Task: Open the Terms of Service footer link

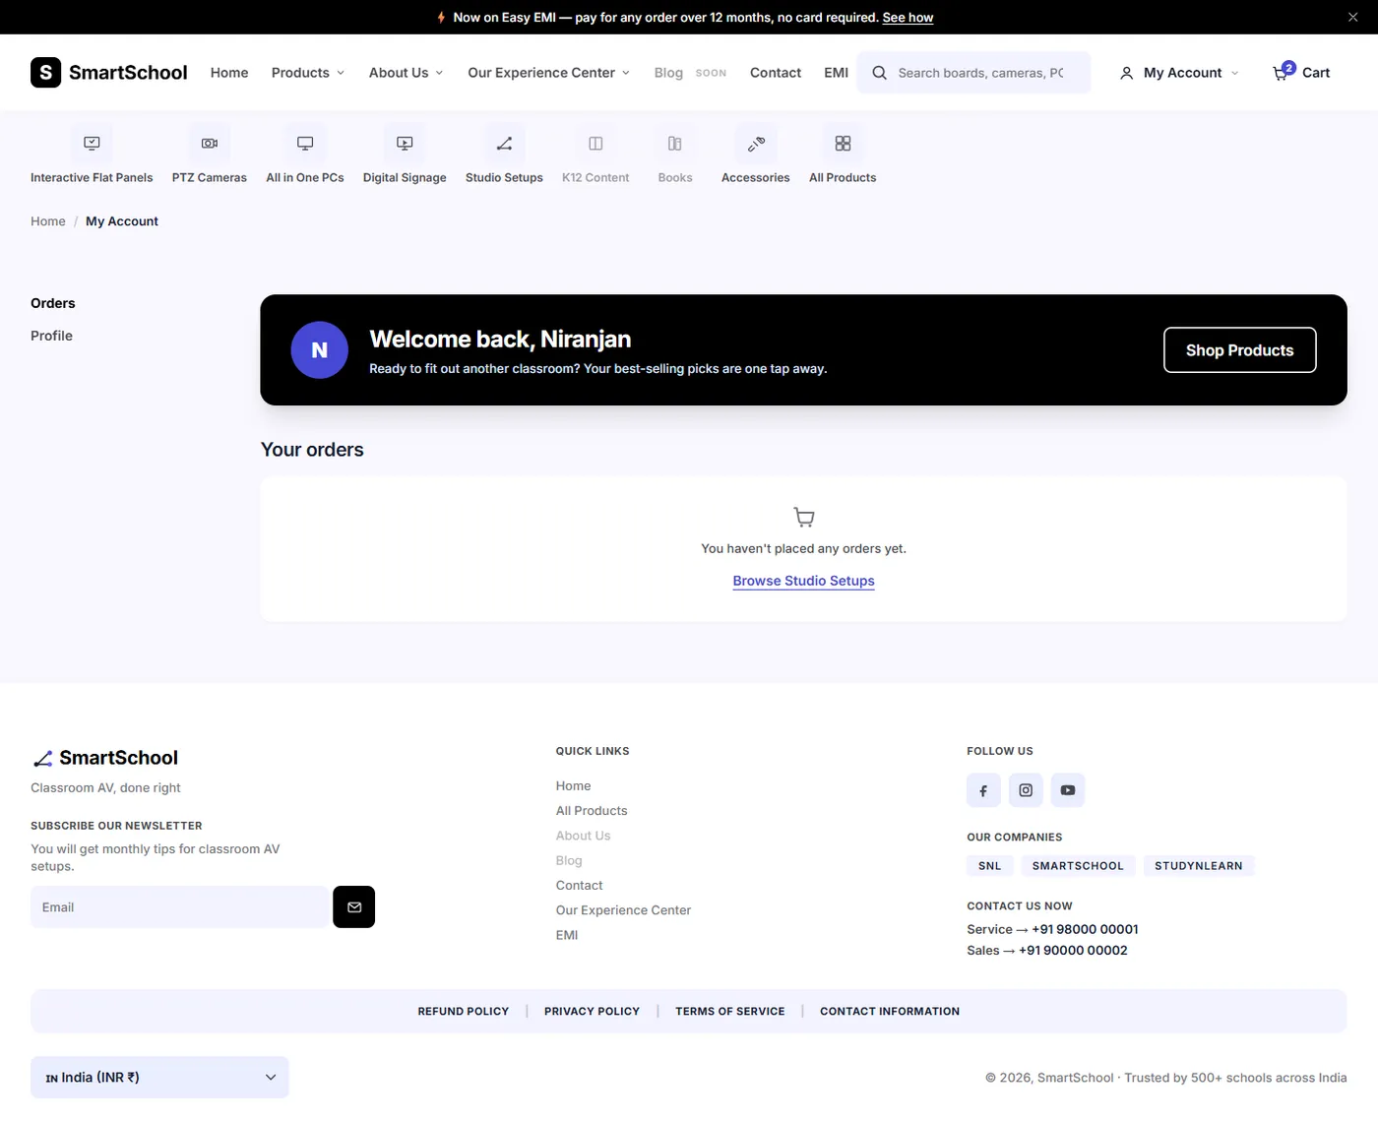Action: pos(730,1012)
